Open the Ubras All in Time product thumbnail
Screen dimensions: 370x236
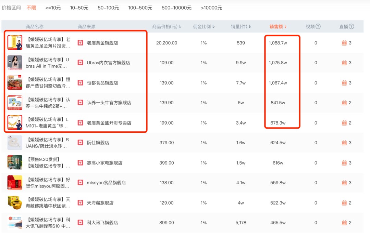tap(15, 63)
